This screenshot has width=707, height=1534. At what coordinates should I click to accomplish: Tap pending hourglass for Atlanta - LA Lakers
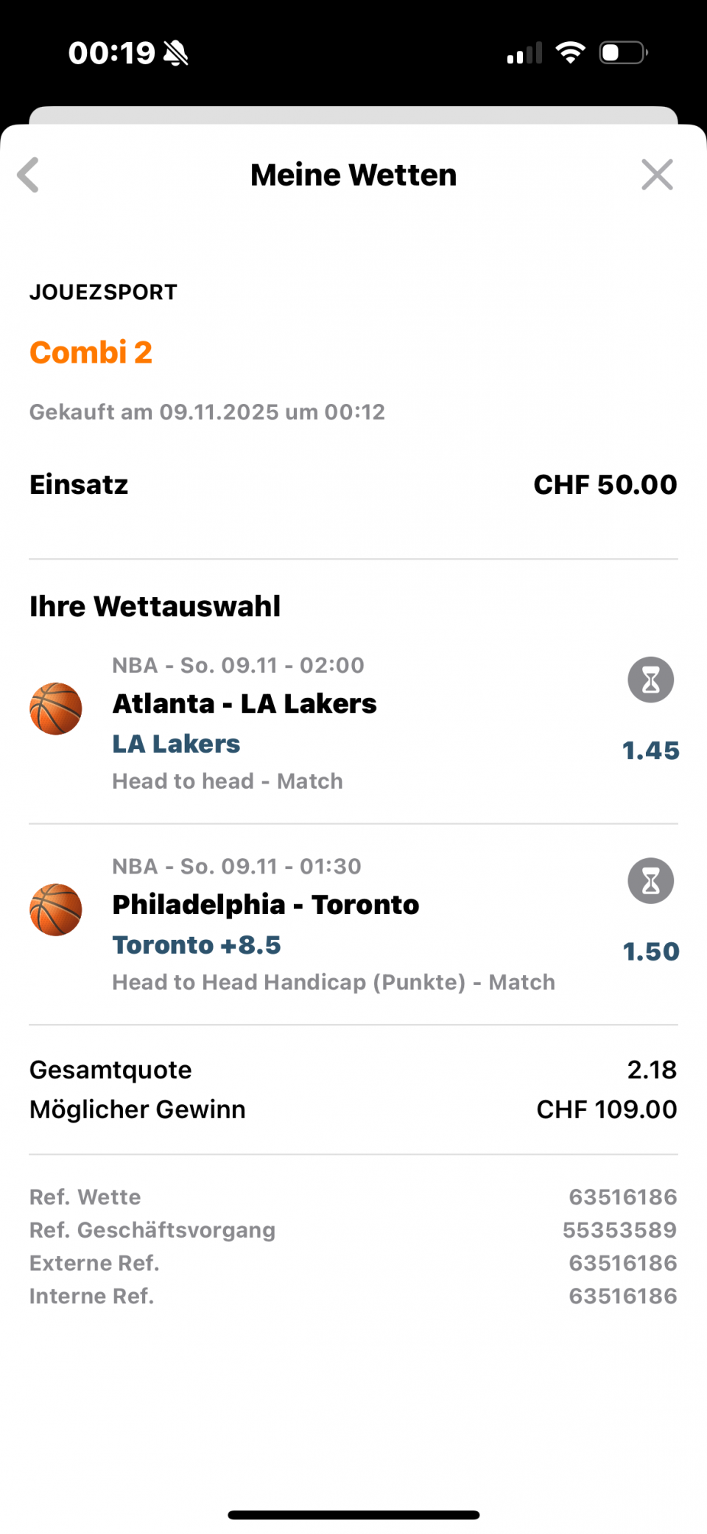[650, 680]
